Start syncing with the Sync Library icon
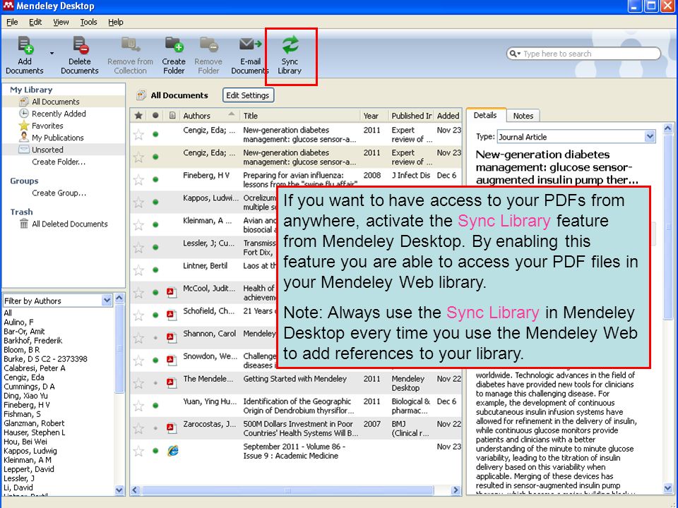Viewport: 678px width, 508px height. (x=290, y=45)
